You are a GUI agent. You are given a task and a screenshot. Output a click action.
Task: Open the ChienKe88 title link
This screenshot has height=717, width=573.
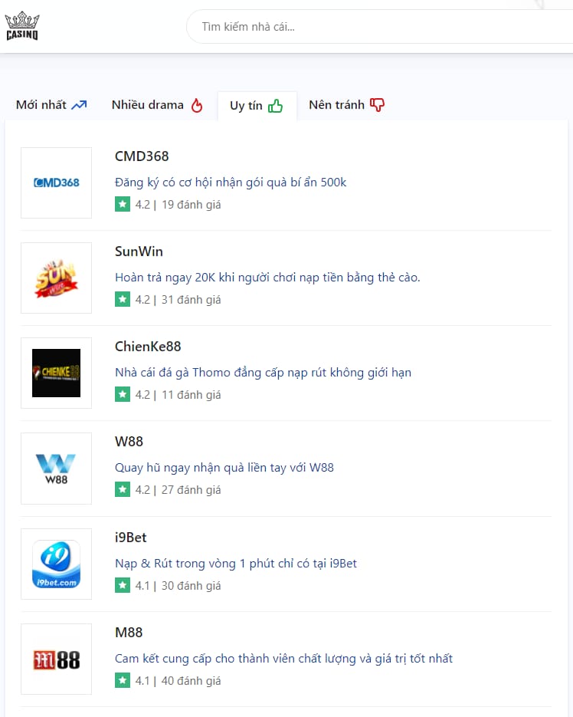(x=148, y=347)
